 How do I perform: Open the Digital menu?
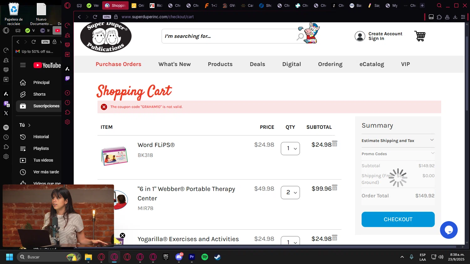291,64
